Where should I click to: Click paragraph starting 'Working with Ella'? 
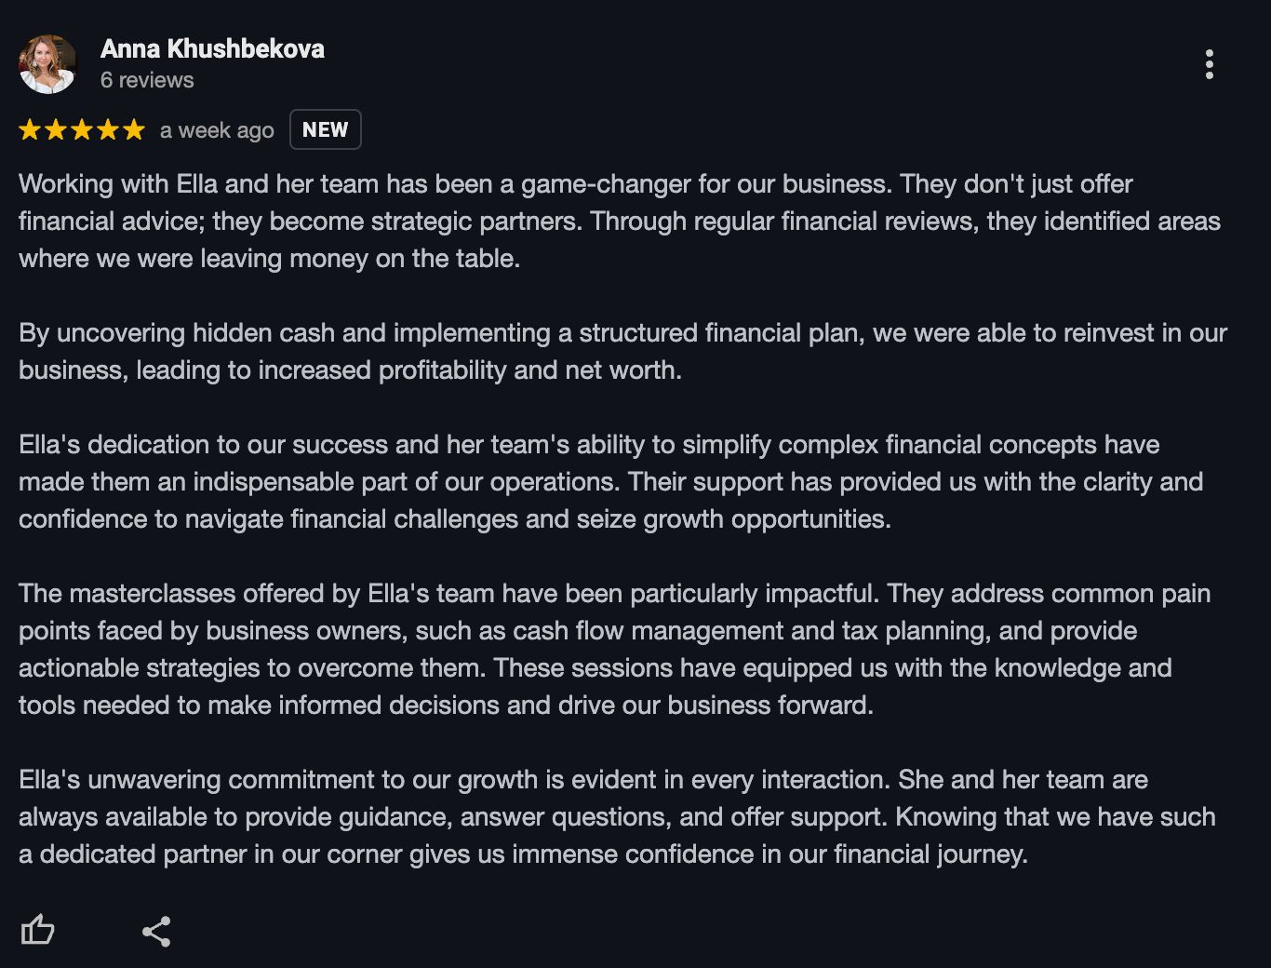click(x=620, y=221)
